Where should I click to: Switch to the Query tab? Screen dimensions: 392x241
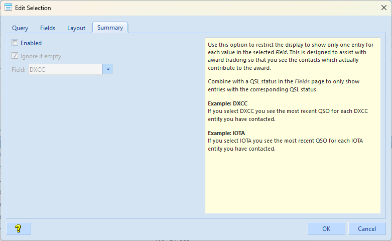[x=20, y=28]
